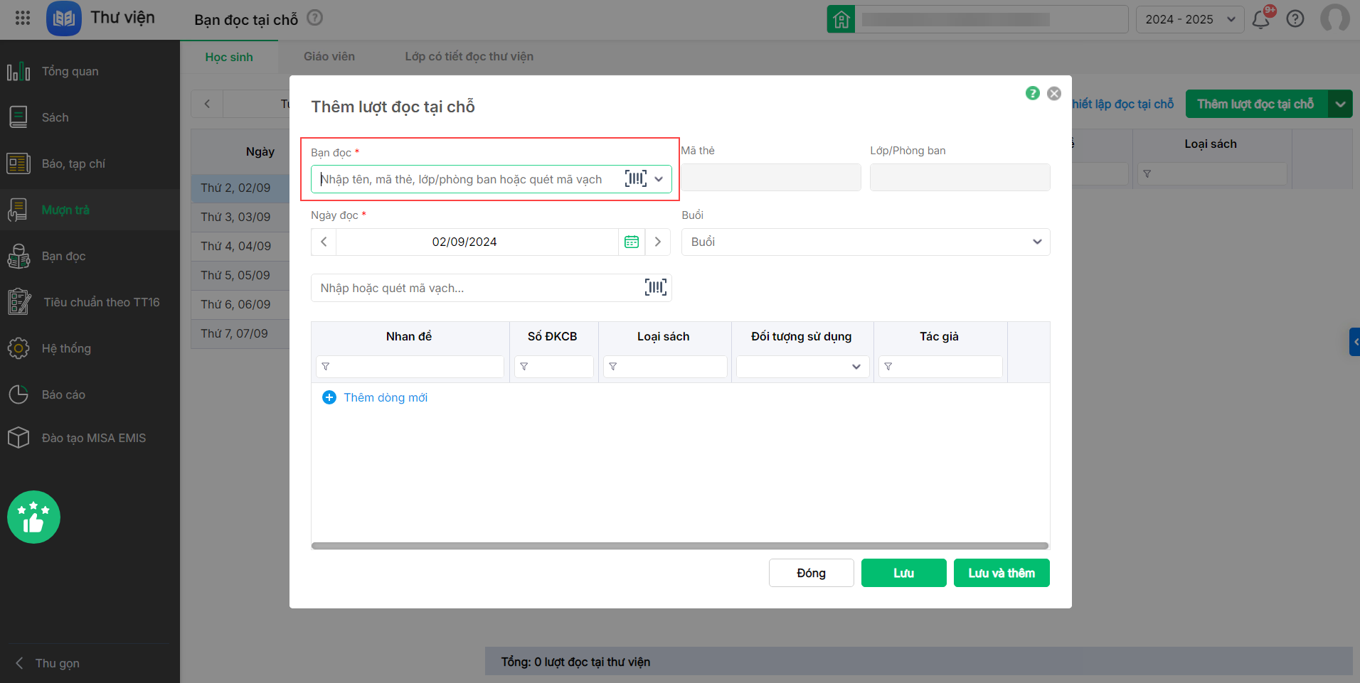Select row Thứ 2, 02/09

point(240,188)
